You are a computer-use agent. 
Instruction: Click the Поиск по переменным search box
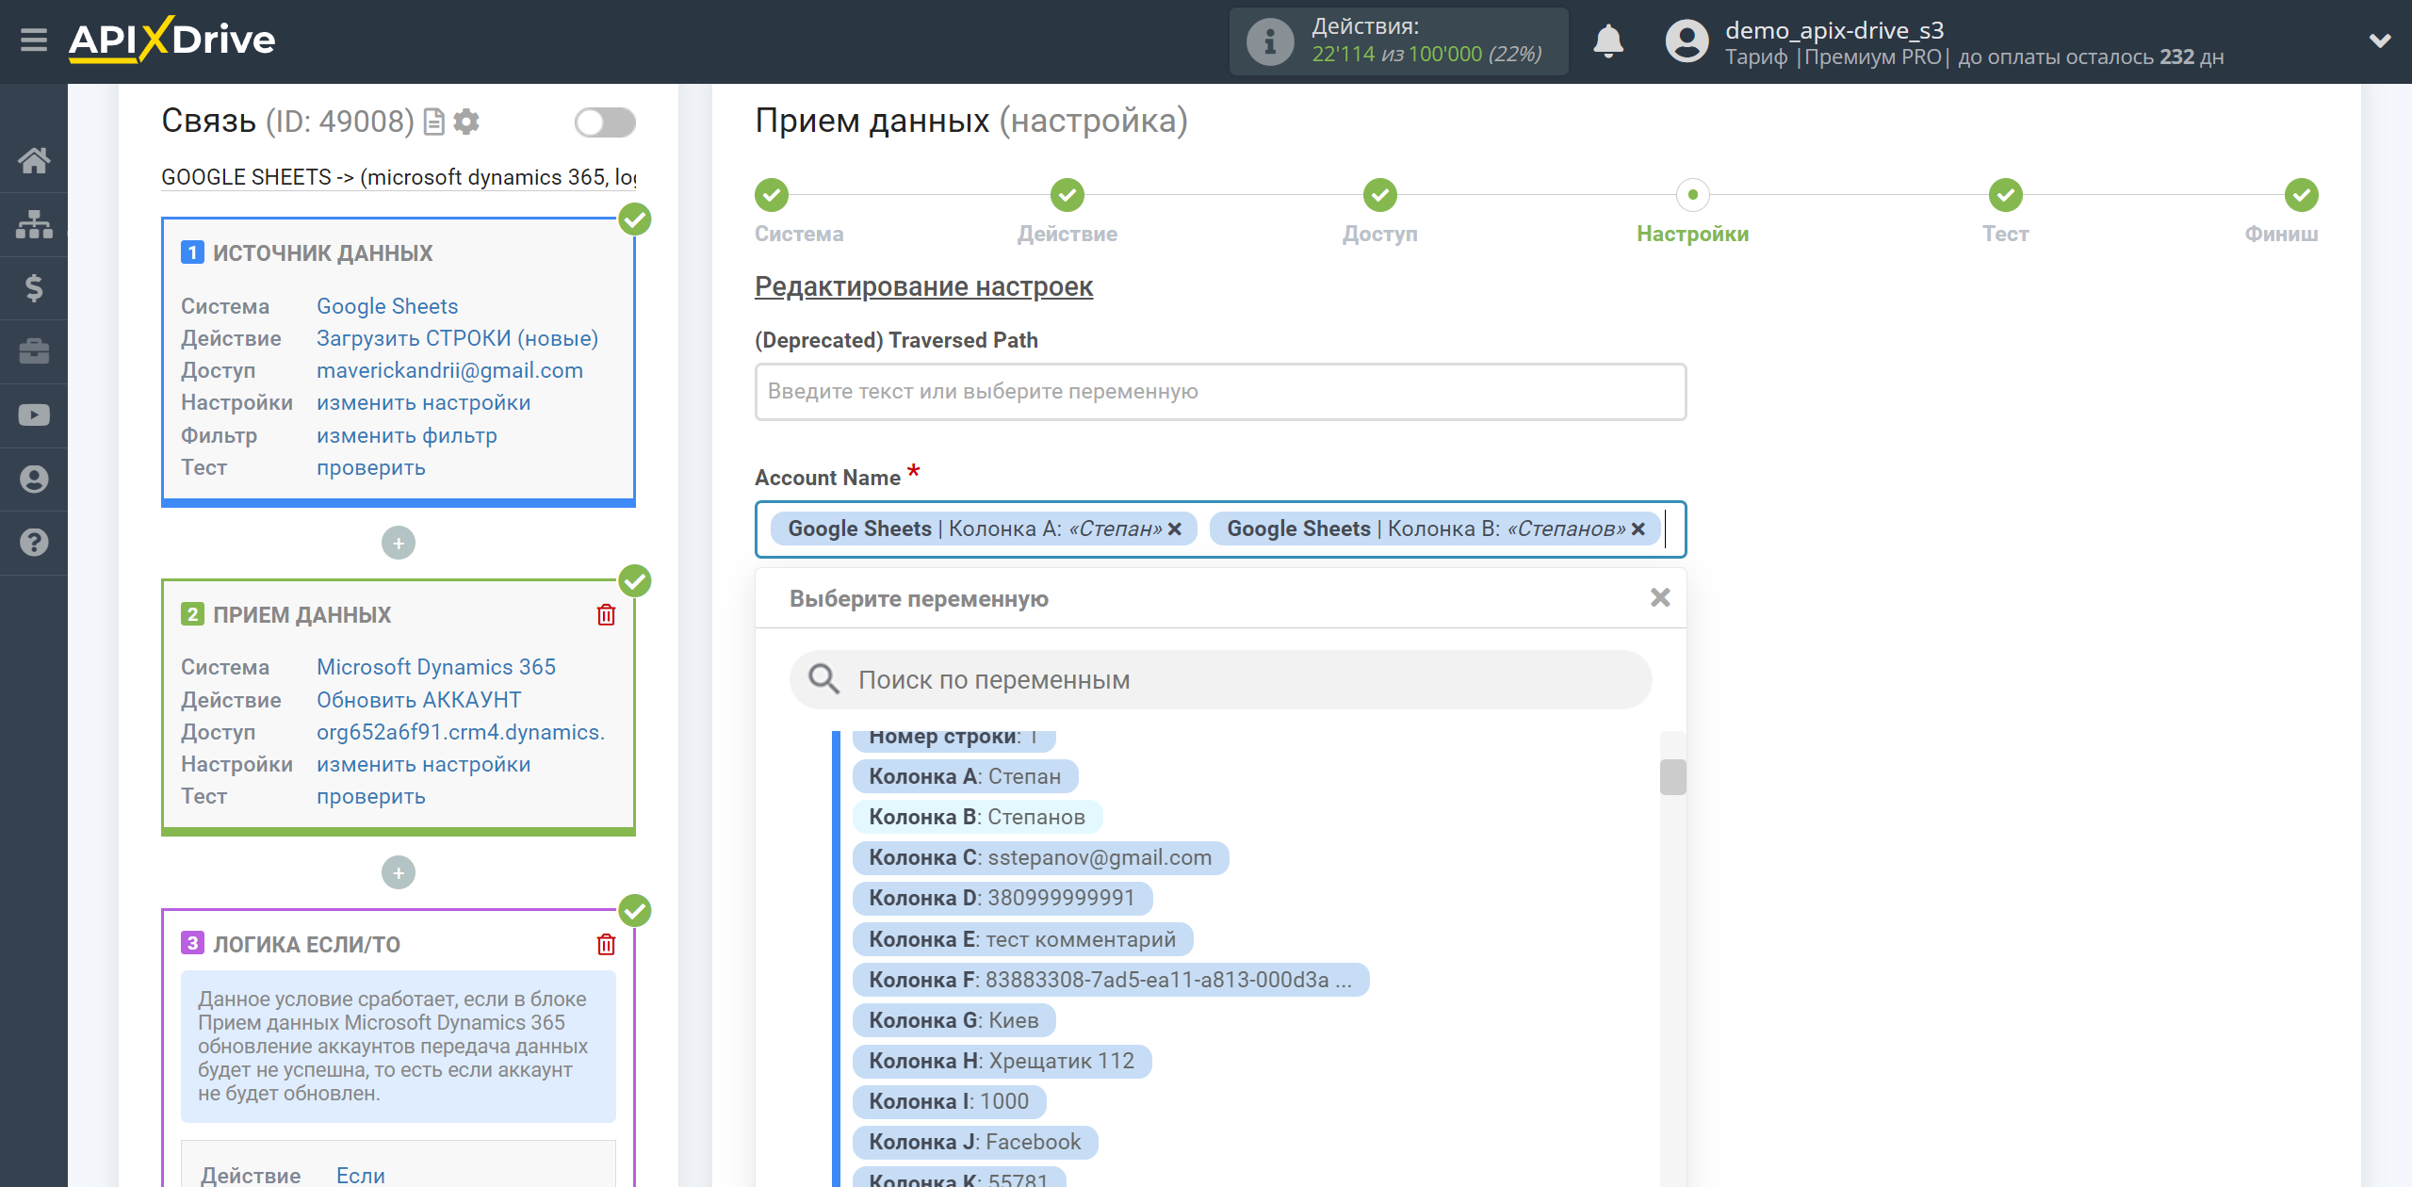tap(1220, 680)
